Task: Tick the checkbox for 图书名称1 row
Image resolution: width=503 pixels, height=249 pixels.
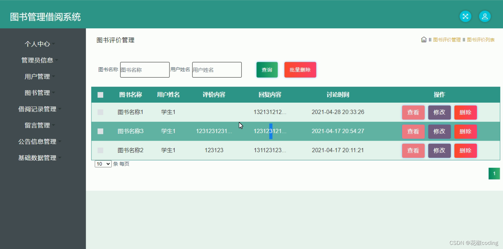Action: click(100, 112)
